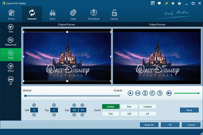Click the yellow key activation icon
Viewport: 203px width, 135px height.
click(x=166, y=3)
